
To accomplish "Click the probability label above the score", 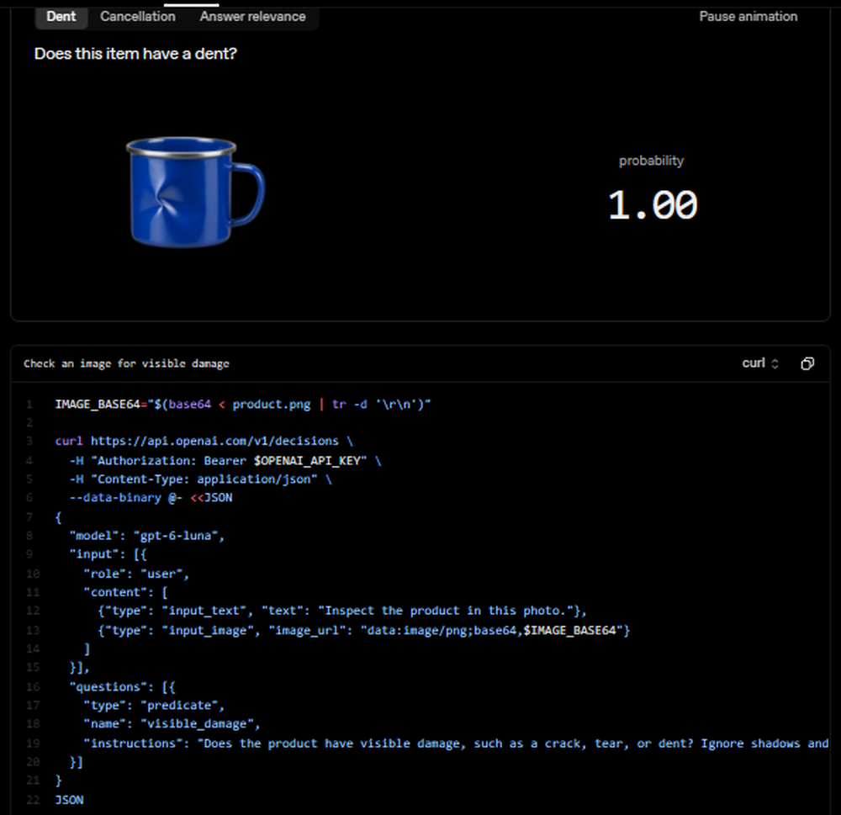I will pos(651,161).
